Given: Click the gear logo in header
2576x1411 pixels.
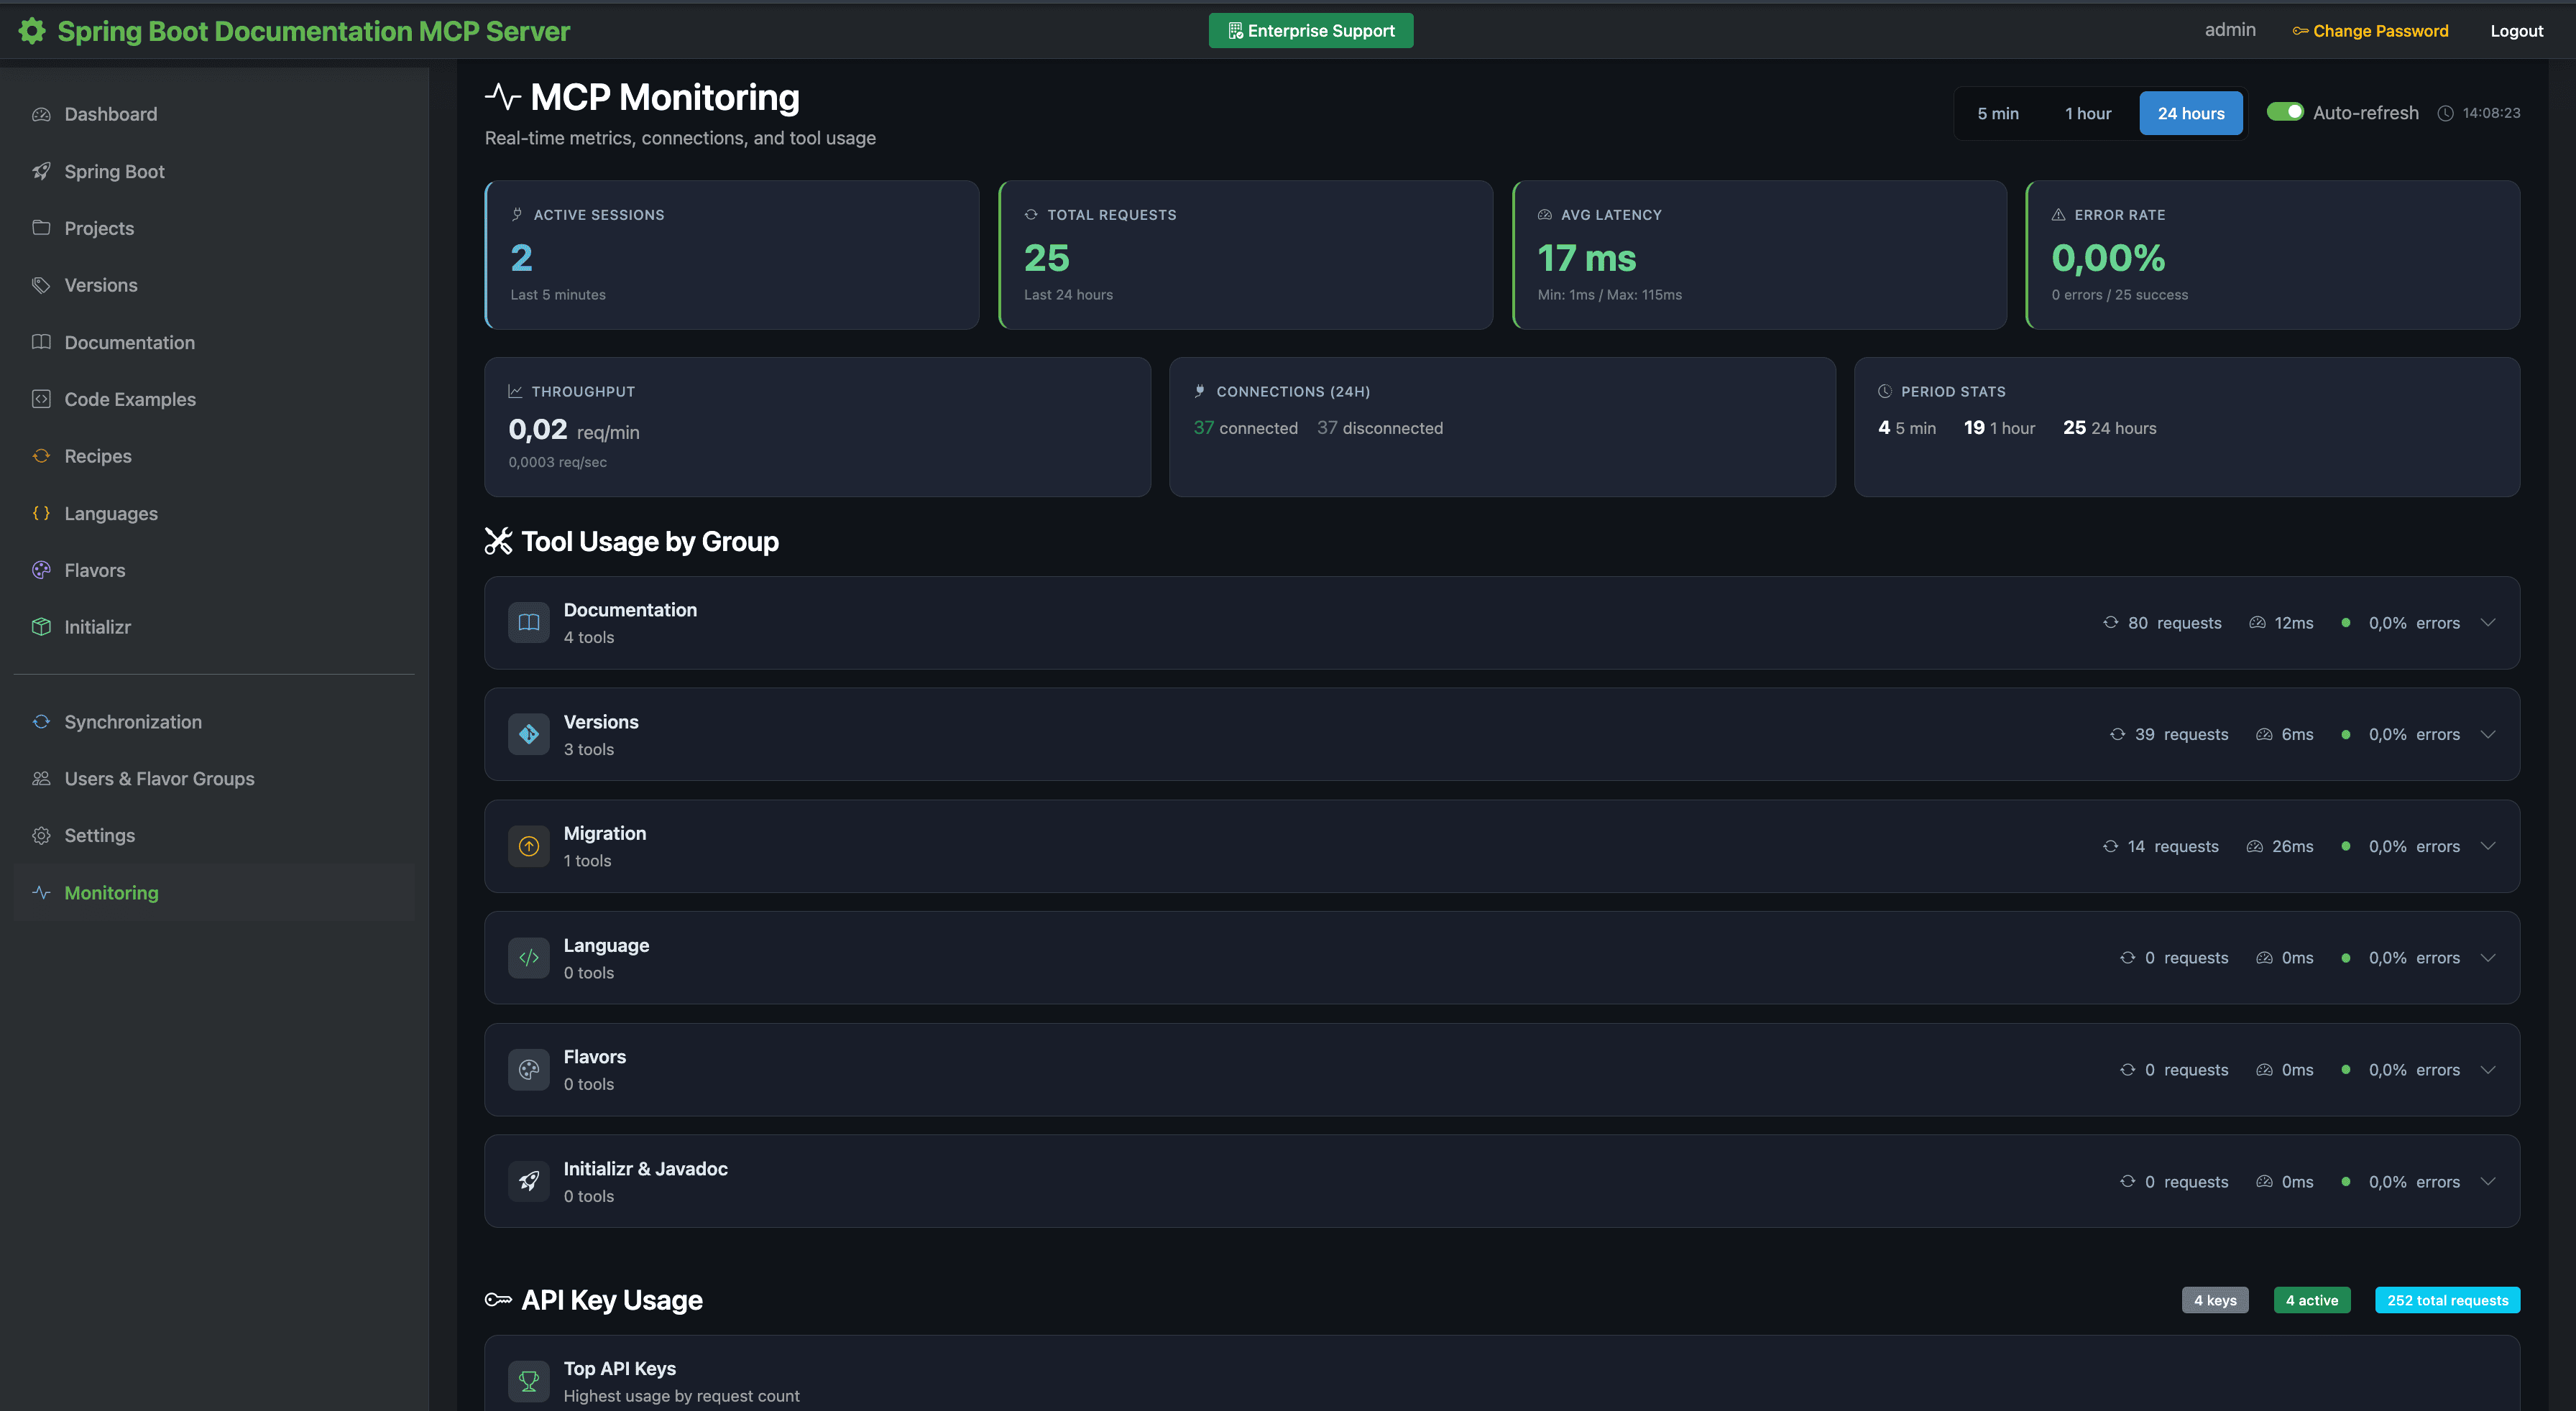Looking at the screenshot, I should pyautogui.click(x=32, y=31).
